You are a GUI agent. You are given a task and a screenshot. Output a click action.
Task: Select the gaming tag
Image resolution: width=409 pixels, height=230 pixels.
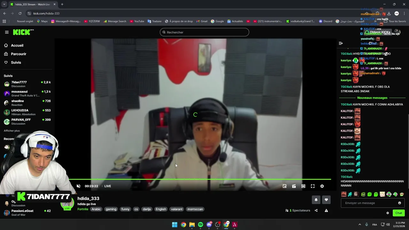[x=111, y=209]
